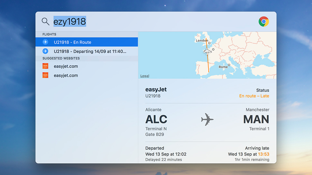This screenshot has height=175, width=312.
Task: Click the plane marker on the map
Action: coord(207,52)
